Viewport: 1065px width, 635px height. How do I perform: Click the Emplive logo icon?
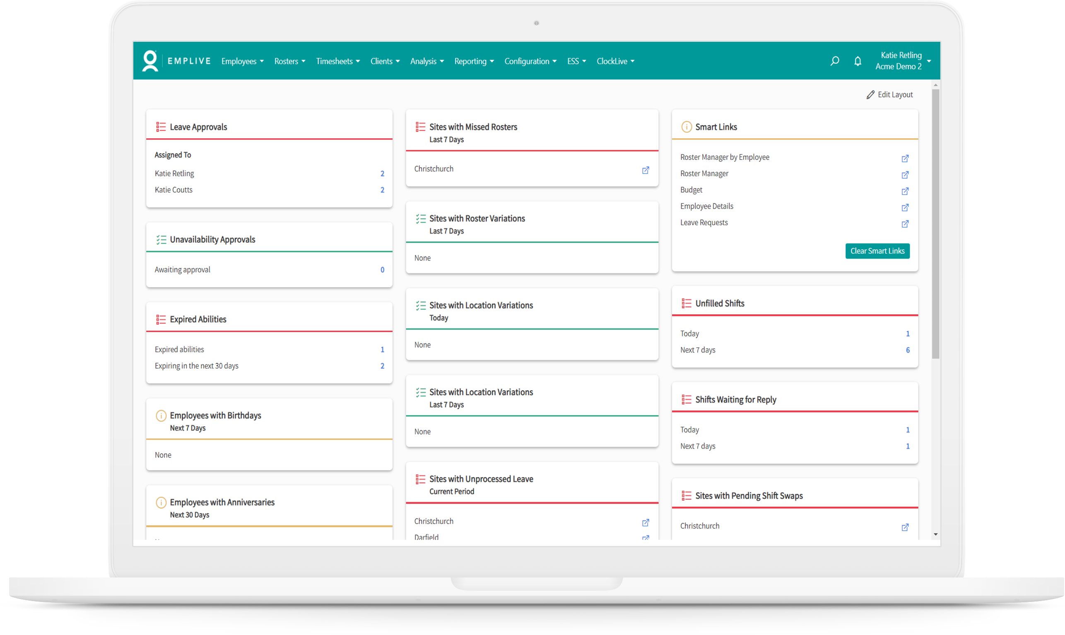click(150, 61)
